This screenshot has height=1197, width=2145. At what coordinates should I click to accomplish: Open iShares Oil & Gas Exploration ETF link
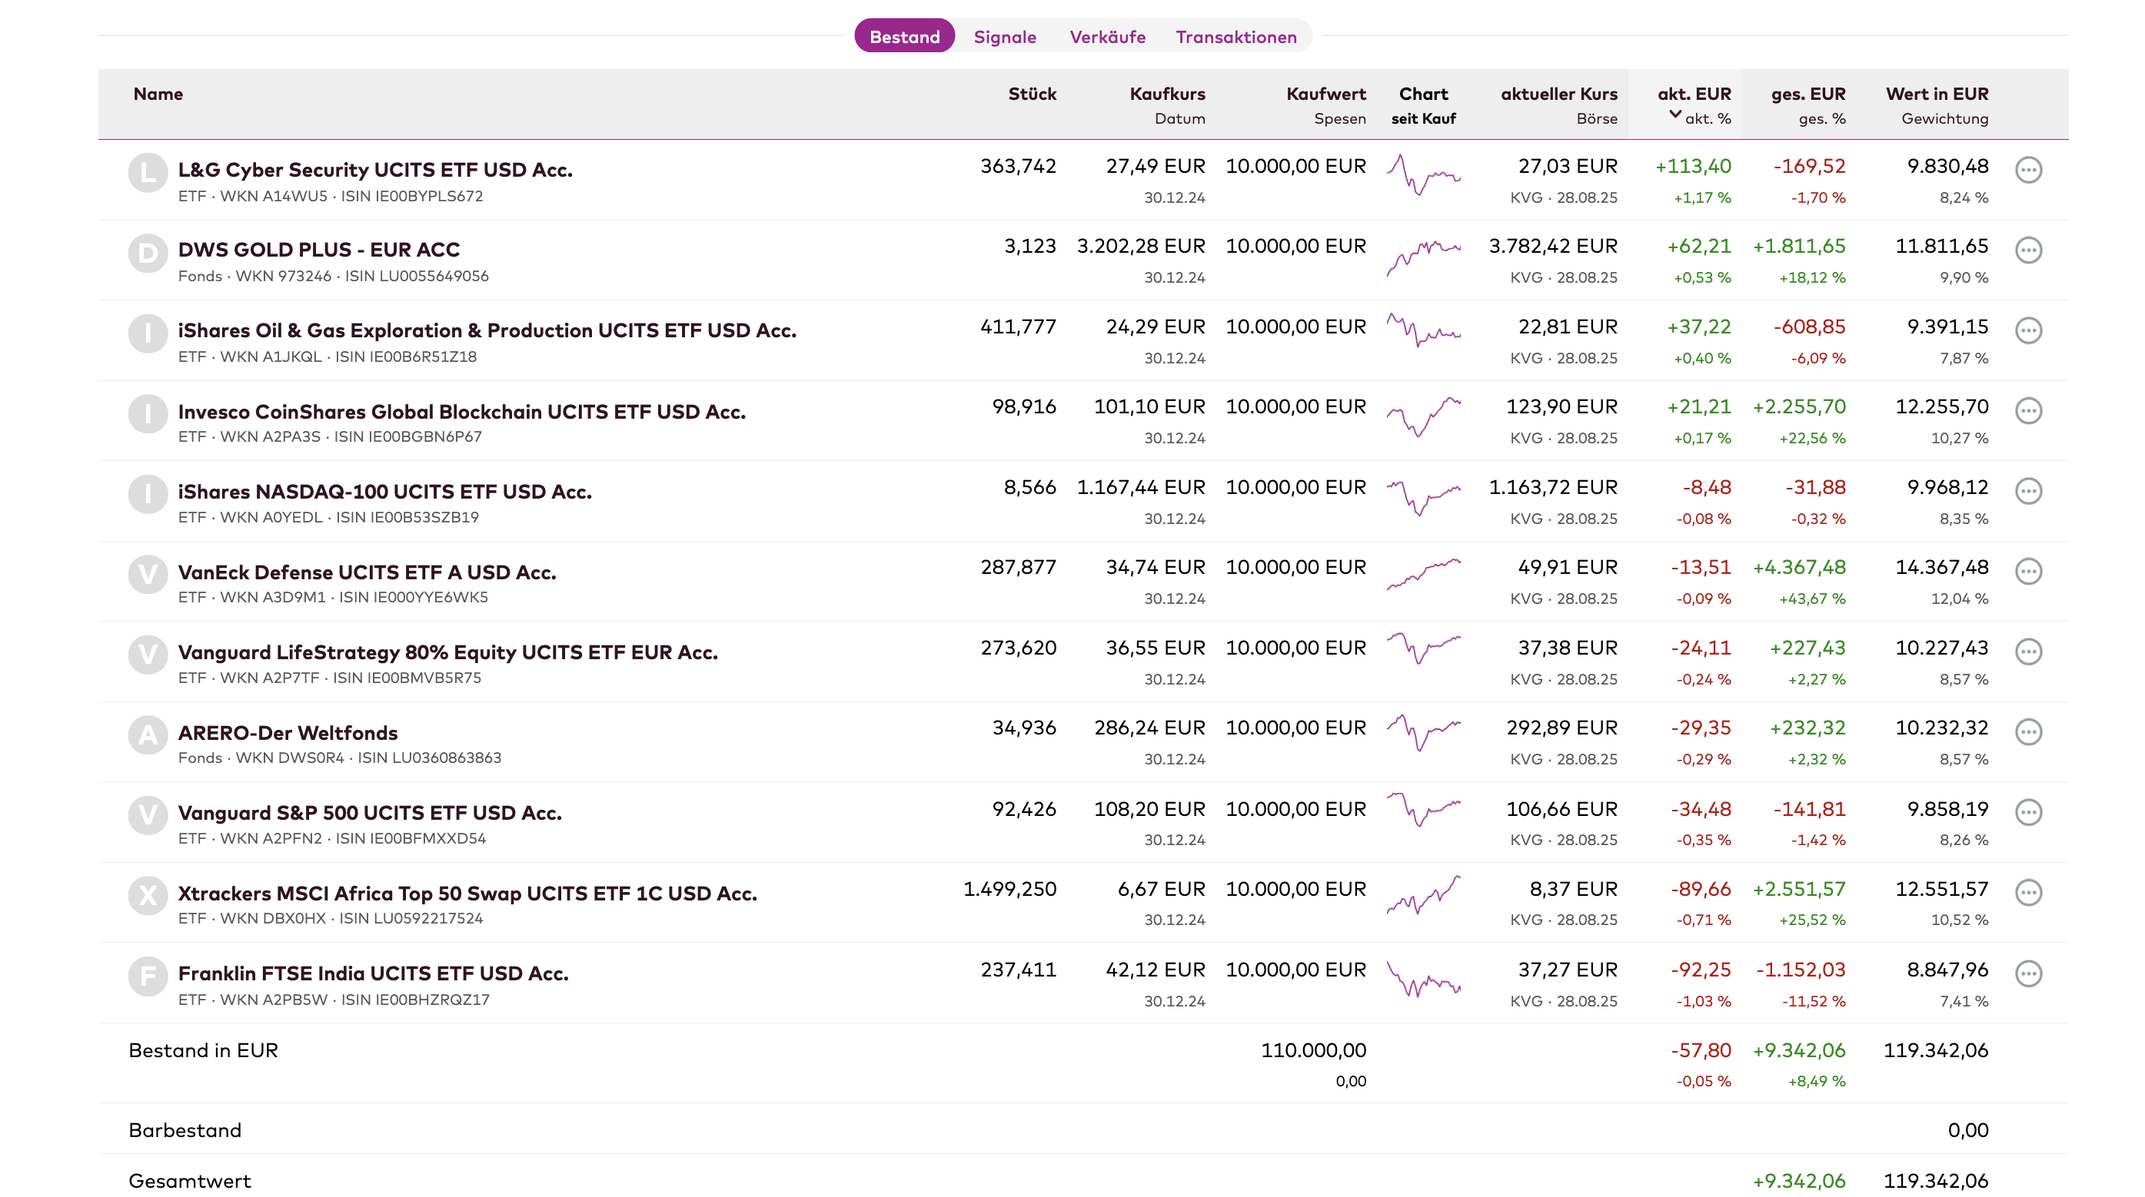click(487, 330)
